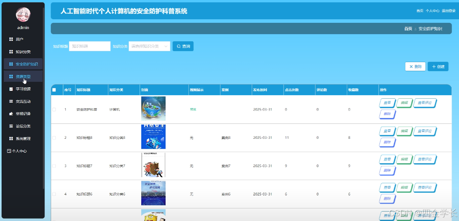Click 编辑 for row 知识标题7
The width and height of the screenshot is (459, 221).
tap(404, 160)
